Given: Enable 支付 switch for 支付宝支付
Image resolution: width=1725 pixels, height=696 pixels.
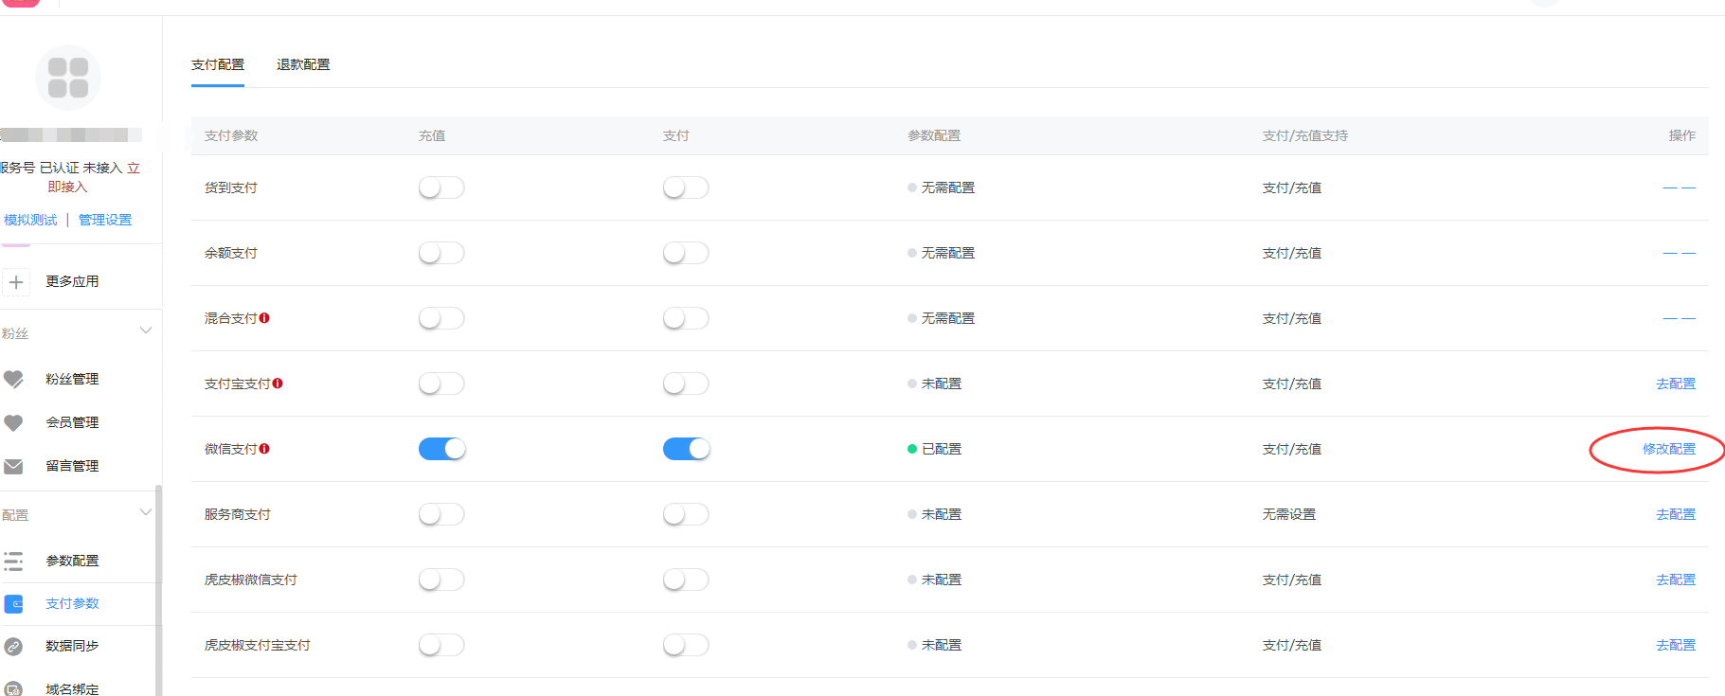Looking at the screenshot, I should pos(686,384).
